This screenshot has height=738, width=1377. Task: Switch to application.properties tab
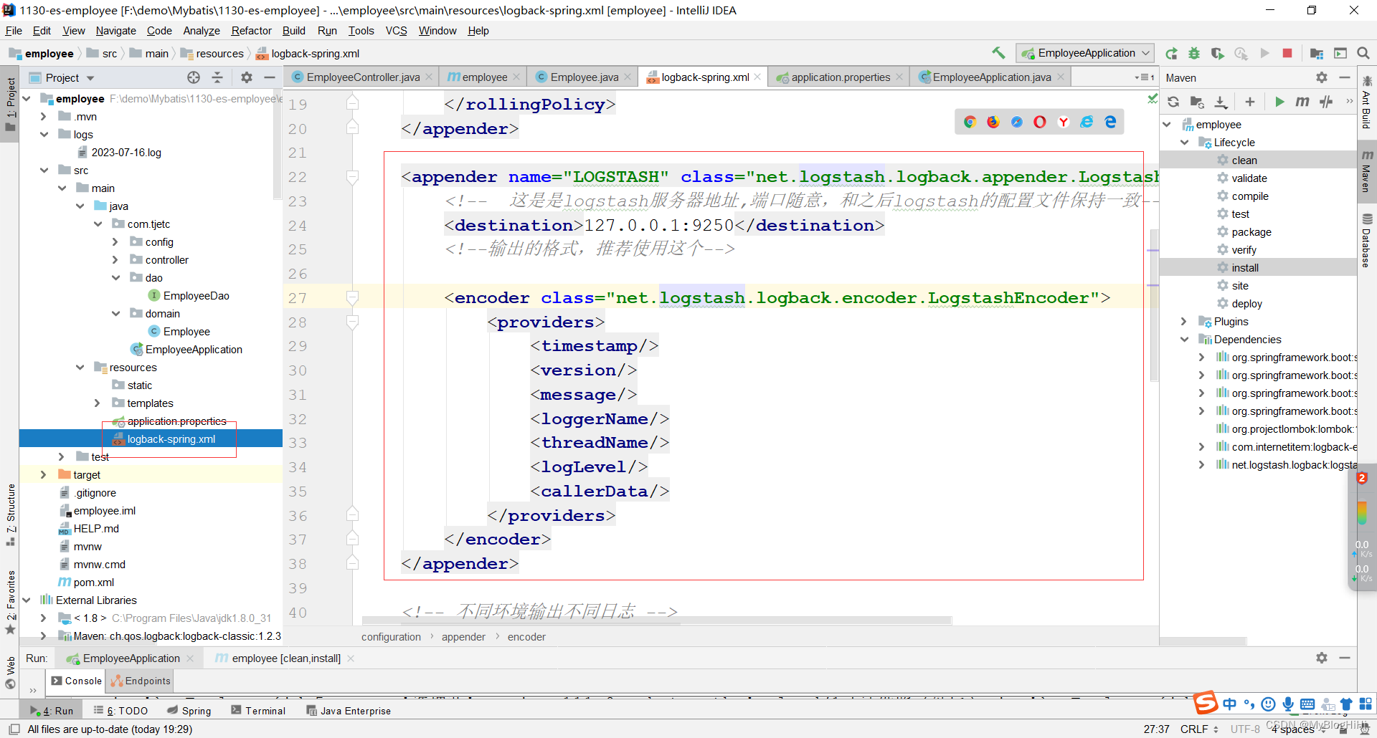[x=841, y=77]
